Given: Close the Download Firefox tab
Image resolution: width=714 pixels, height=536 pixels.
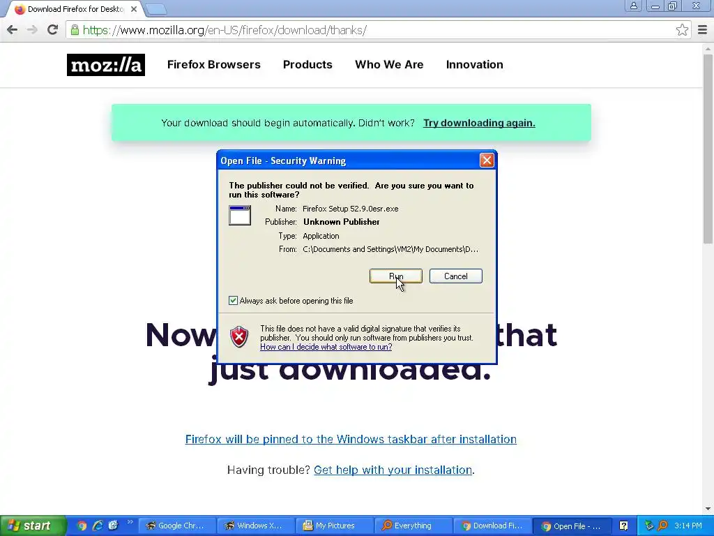Looking at the screenshot, I should [134, 9].
